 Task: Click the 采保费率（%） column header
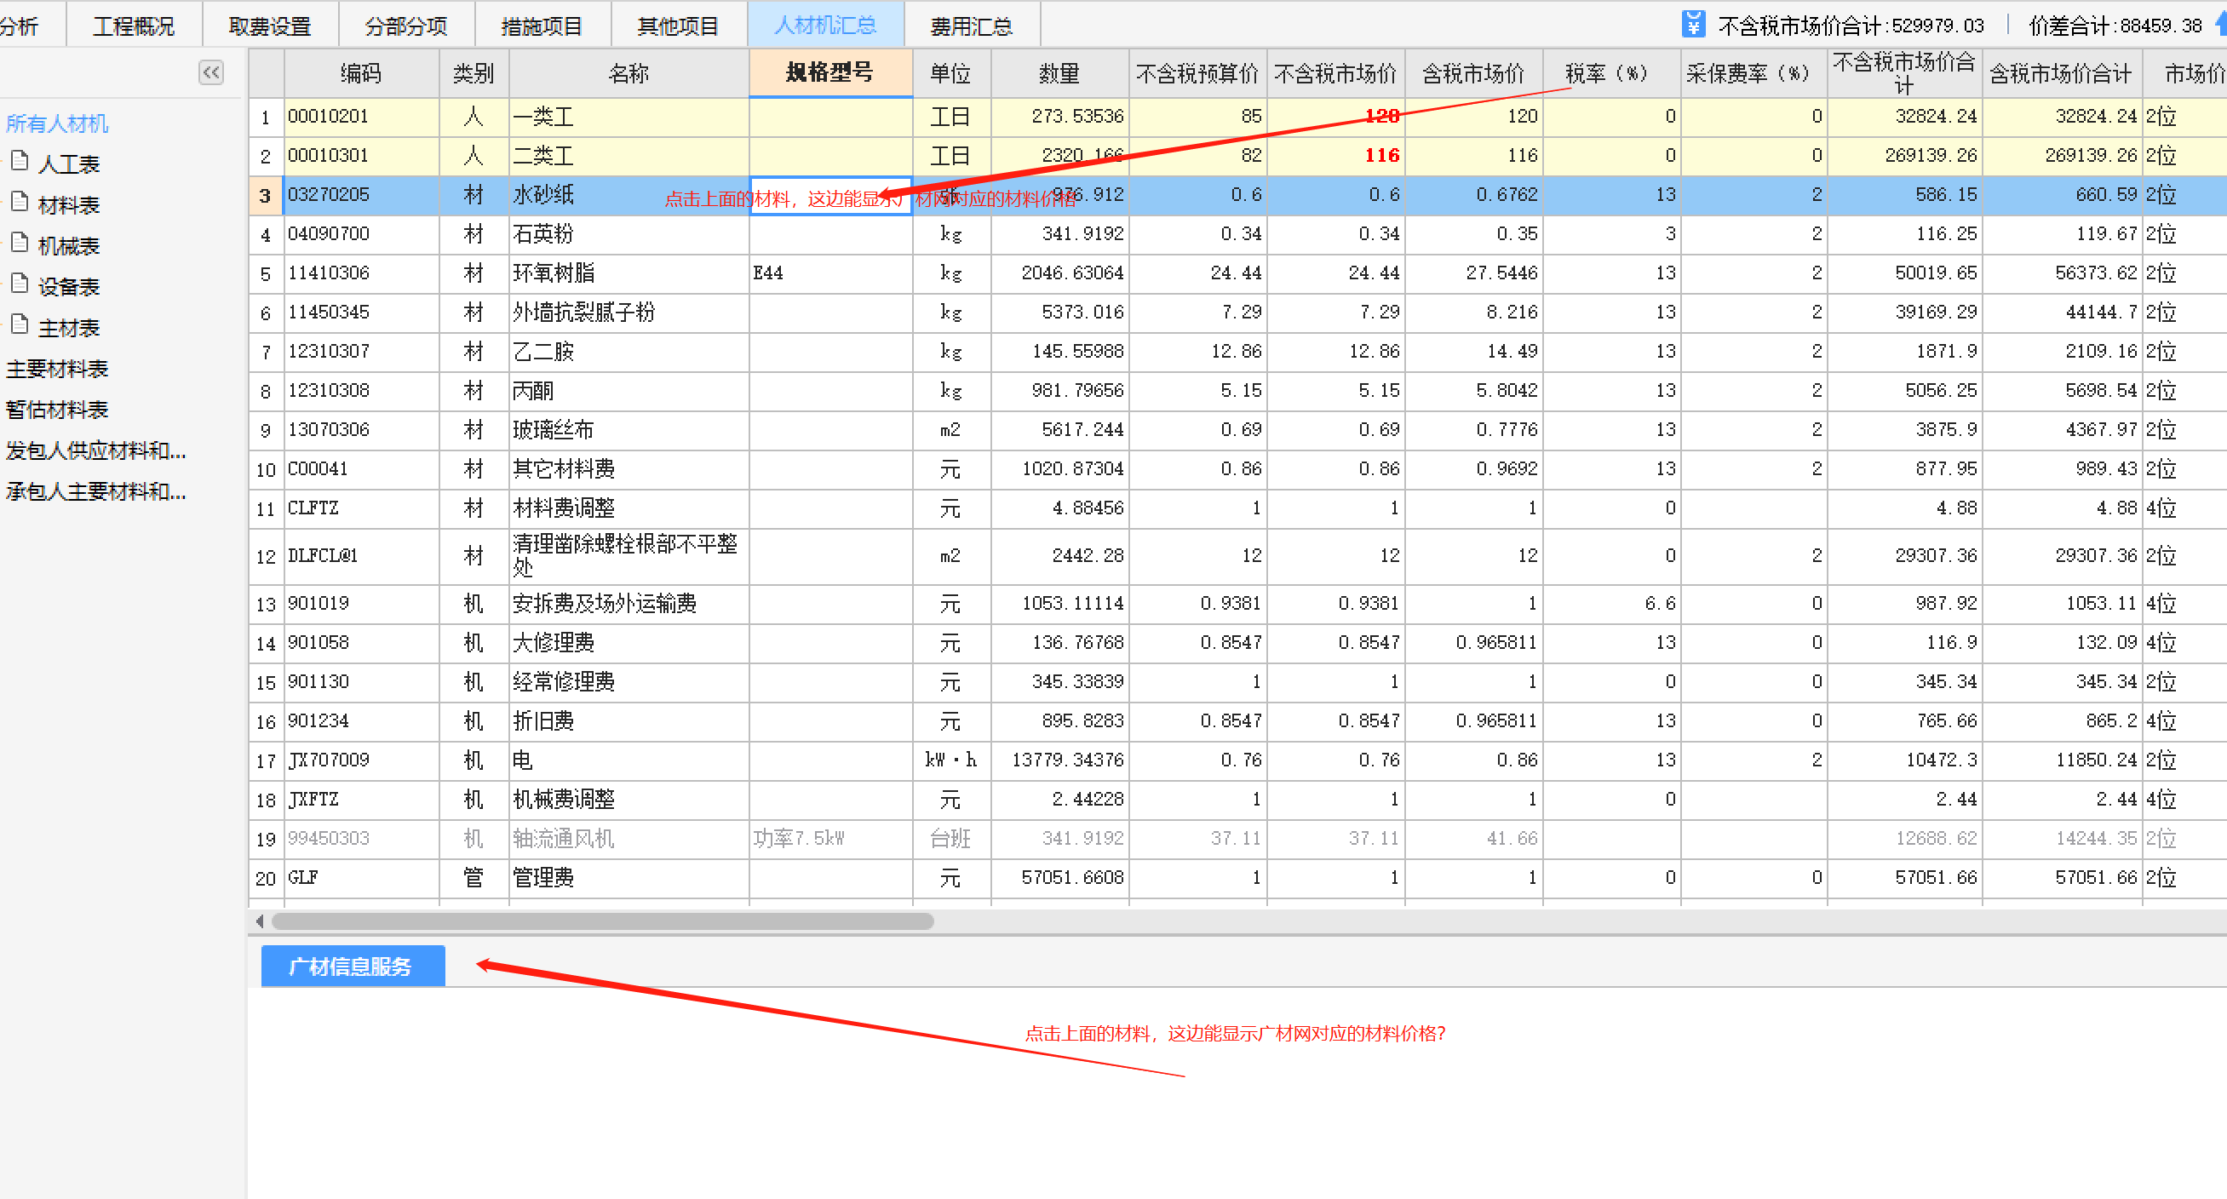[1753, 73]
